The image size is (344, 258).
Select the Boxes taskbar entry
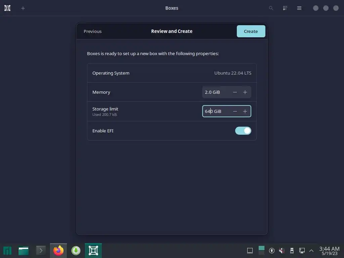coord(93,251)
